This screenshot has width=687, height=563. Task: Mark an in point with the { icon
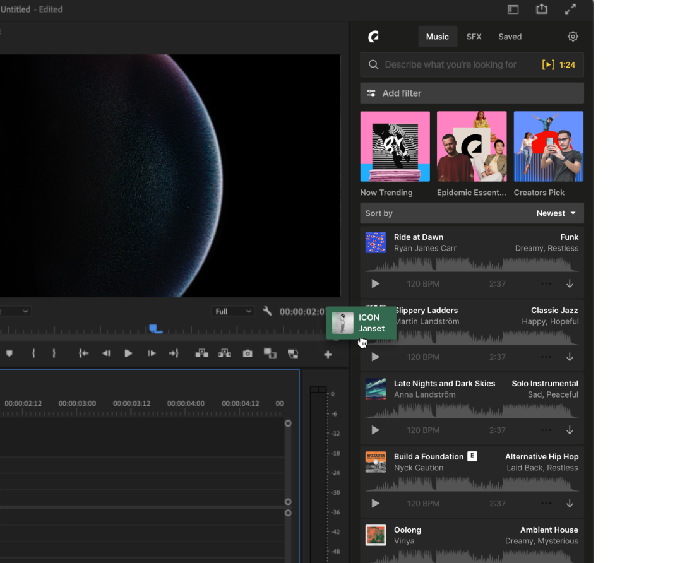pos(33,353)
